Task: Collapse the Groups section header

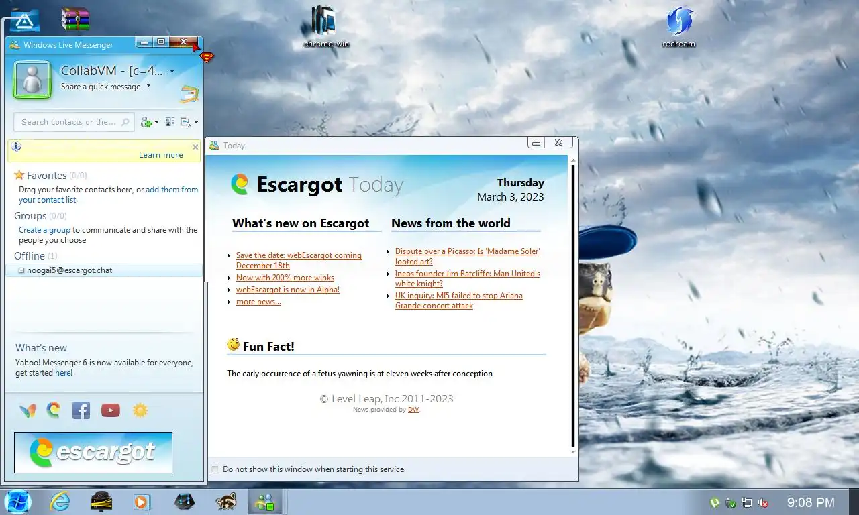Action: 40,216
